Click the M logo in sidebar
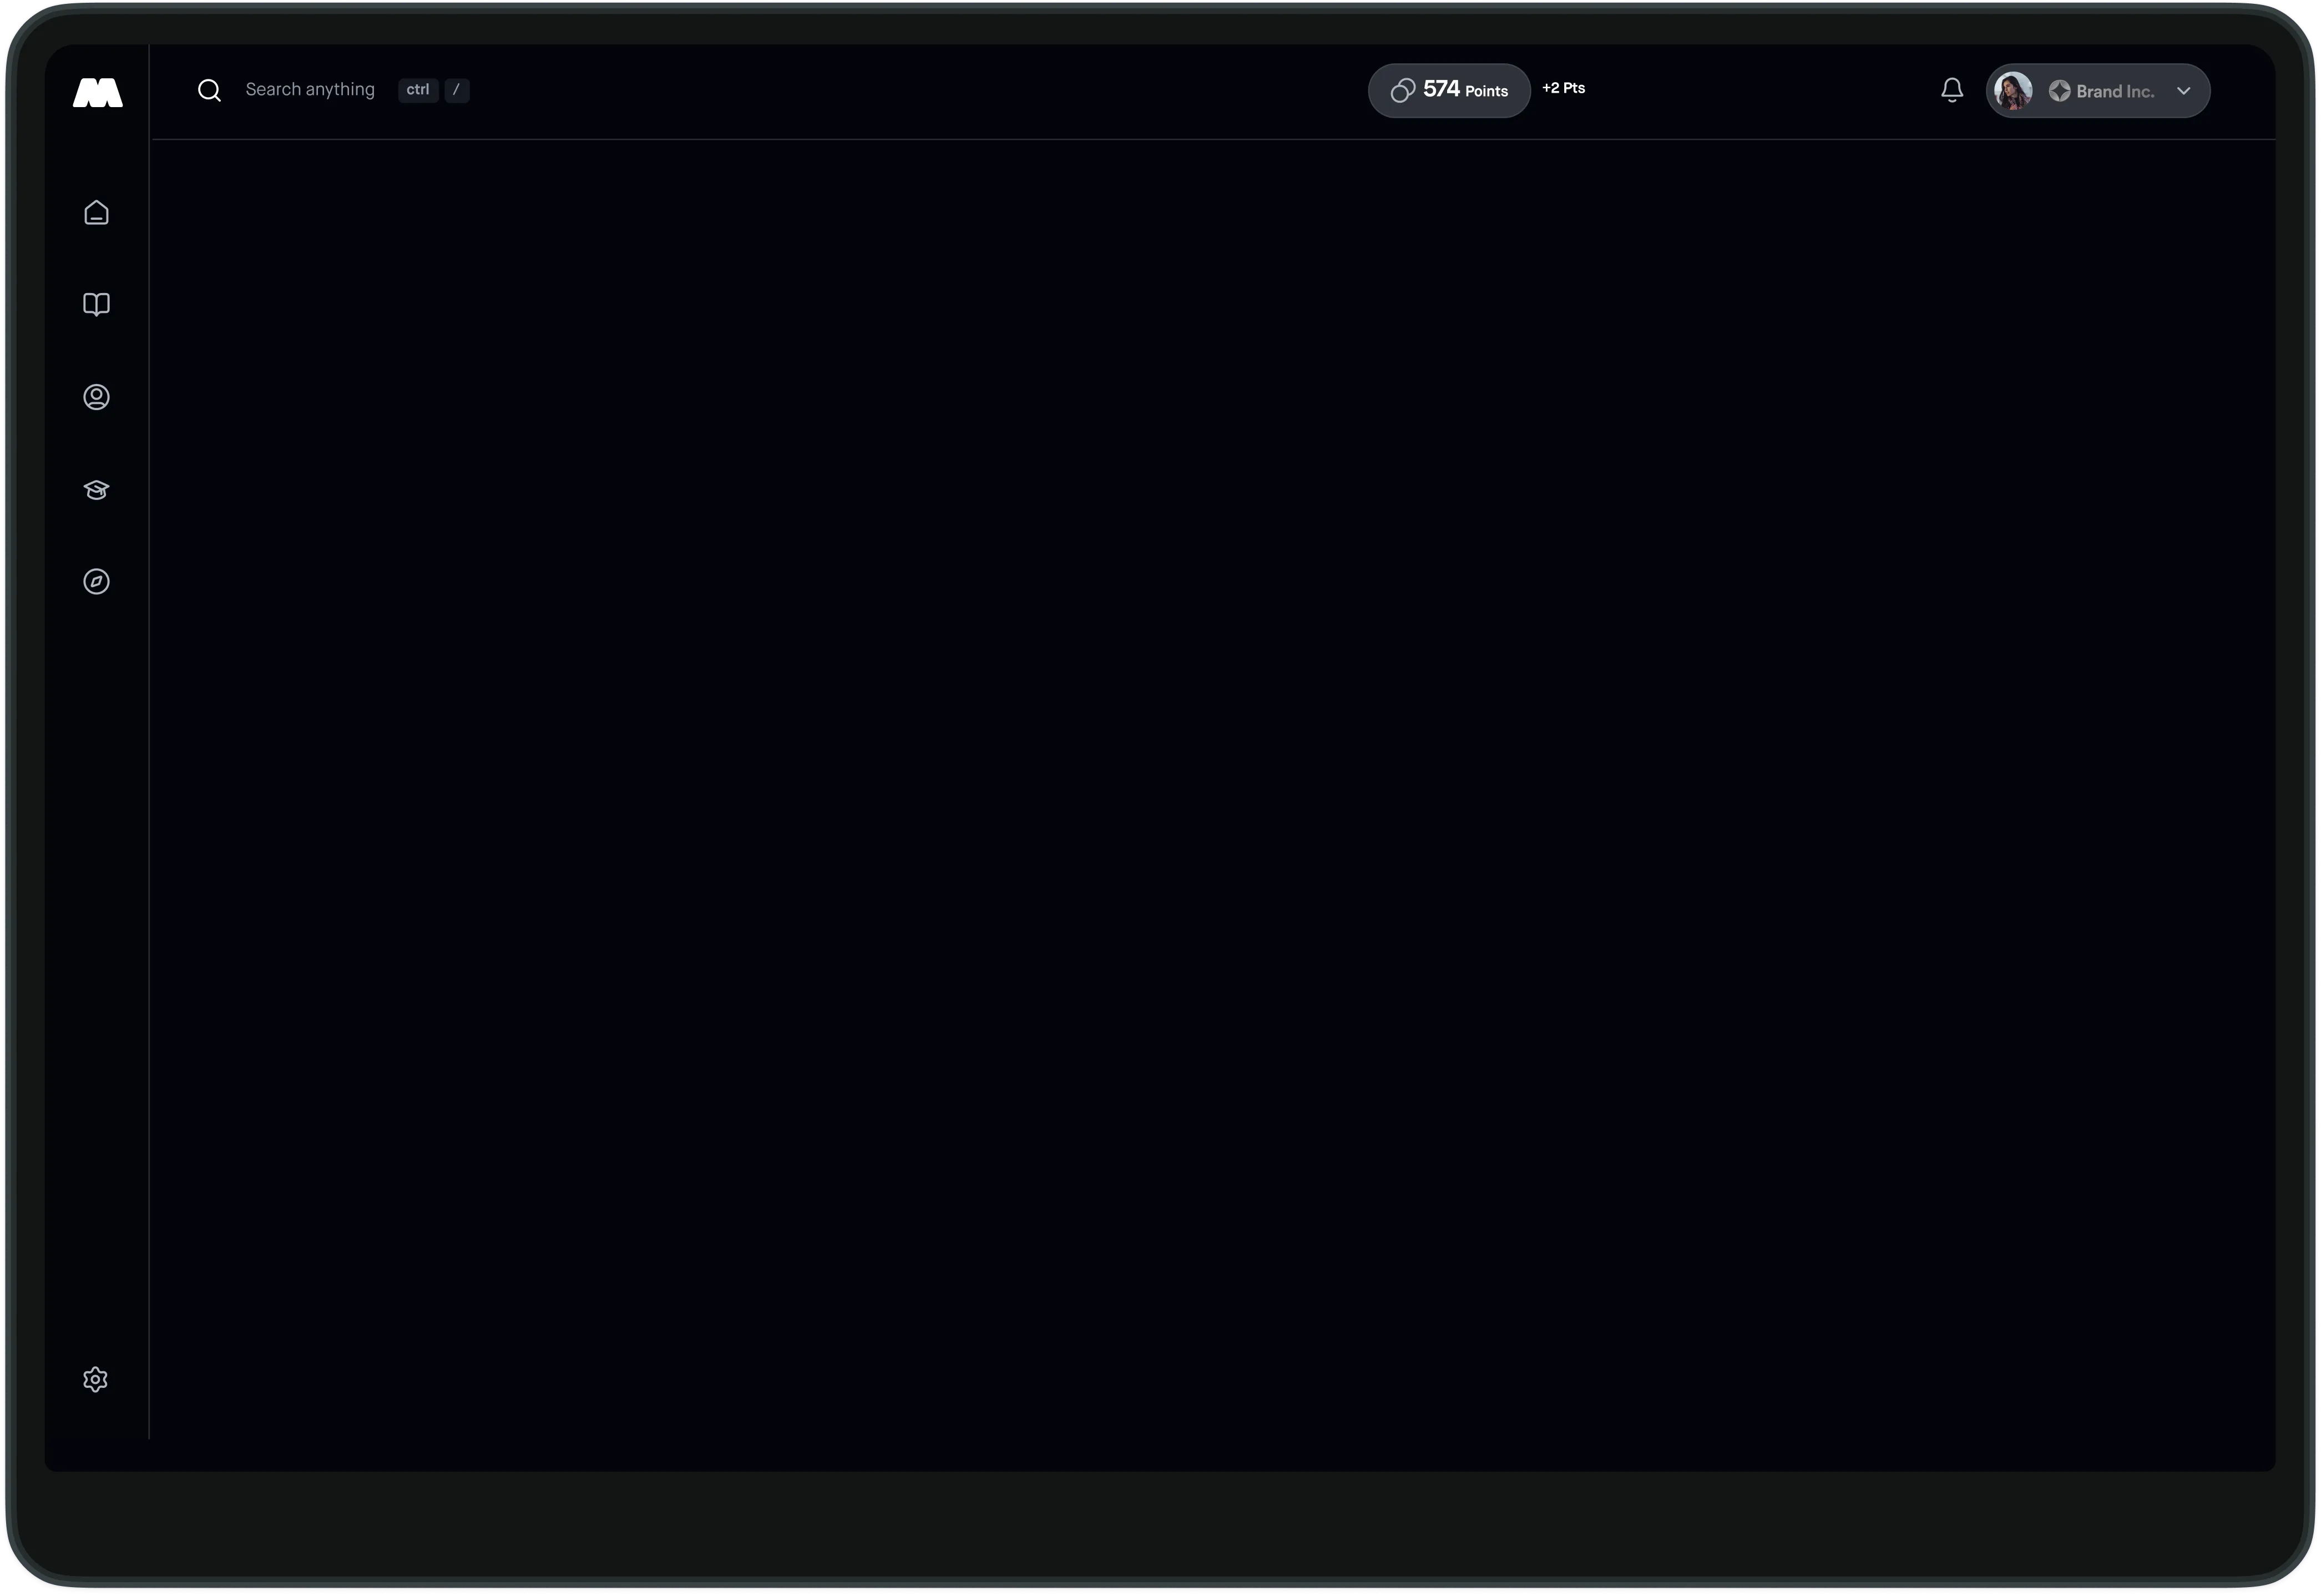Viewport: 2321px width, 1596px height. coord(97,92)
